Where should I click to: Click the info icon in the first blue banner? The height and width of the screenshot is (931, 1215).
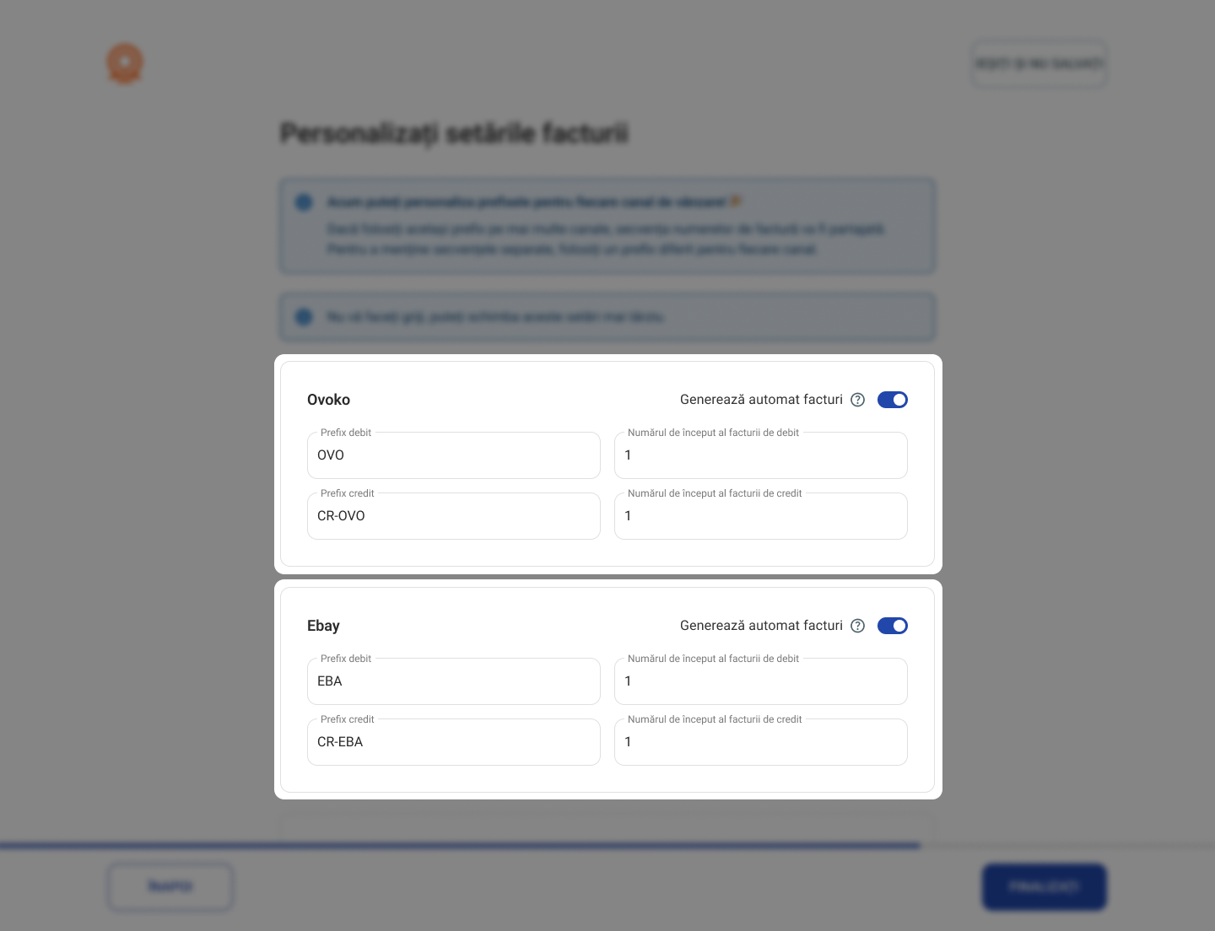click(x=304, y=202)
